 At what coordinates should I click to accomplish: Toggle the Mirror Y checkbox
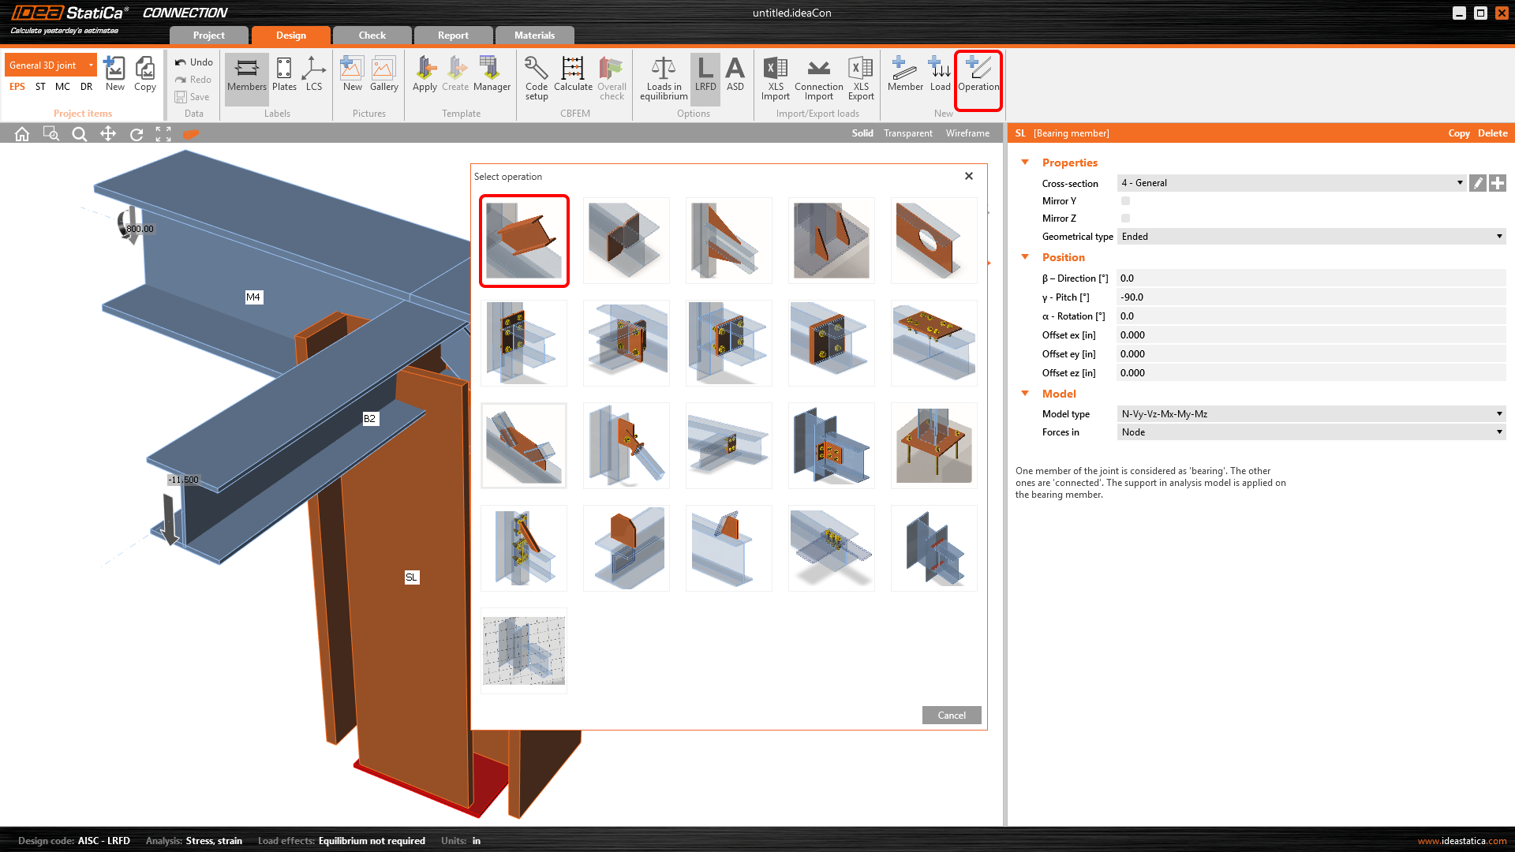[1126, 201]
